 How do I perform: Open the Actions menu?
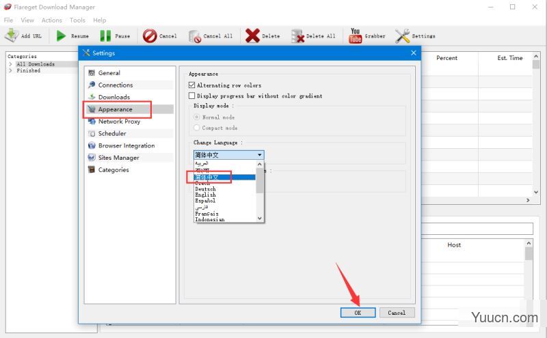[x=52, y=20]
